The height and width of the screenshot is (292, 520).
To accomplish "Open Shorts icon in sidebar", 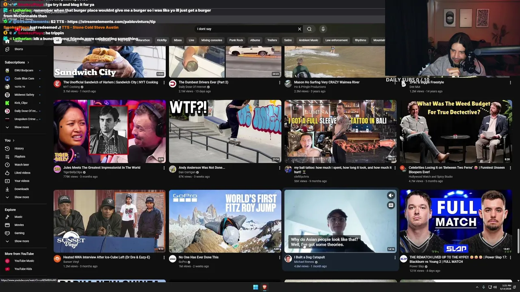I will (x=7, y=49).
